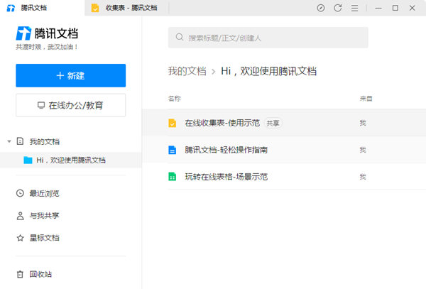This screenshot has width=426, height=289.
Task: Click the yellow form icon for 在线收集表
Action: coord(172,124)
